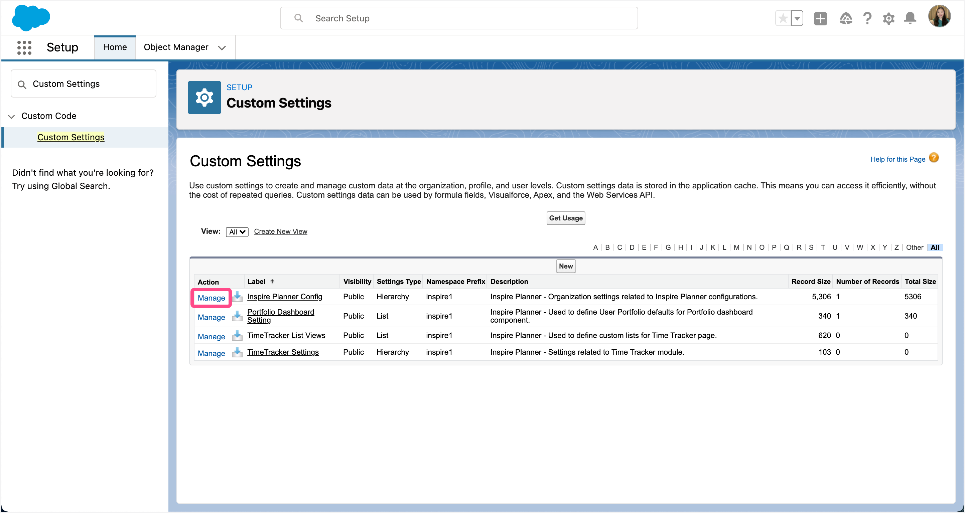
Task: Click the New button above the table
Action: 566,266
